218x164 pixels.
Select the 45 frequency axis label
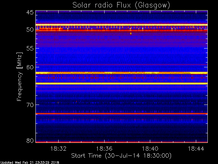(x=30, y=13)
